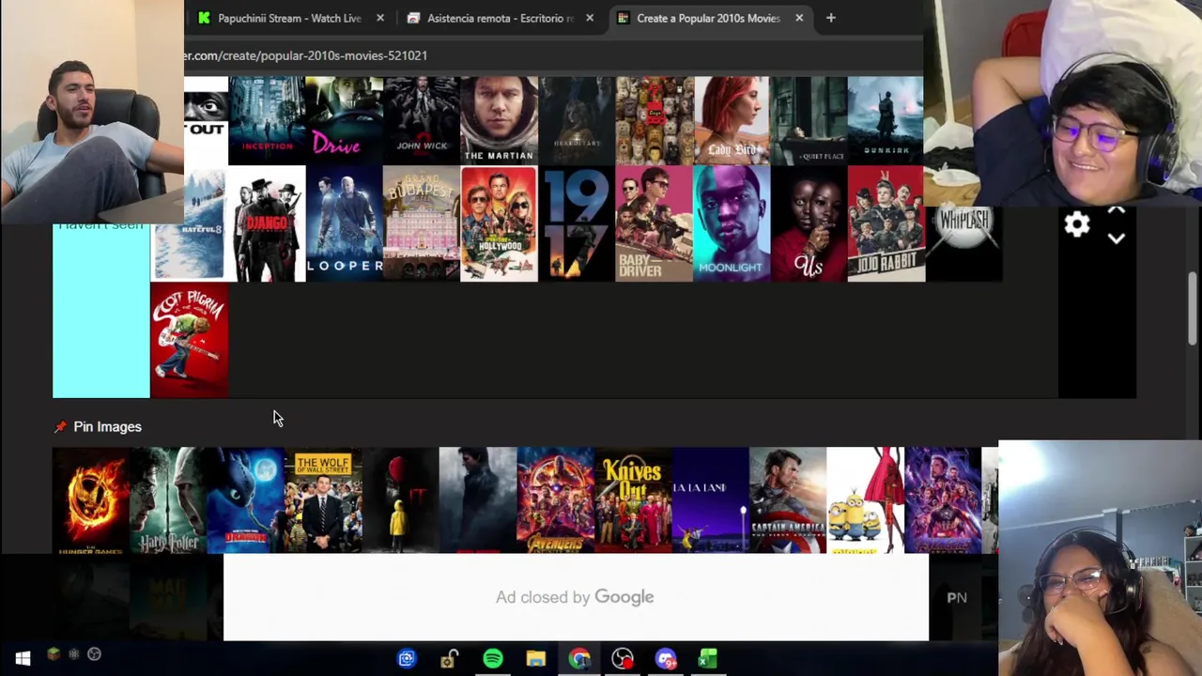The image size is (1202, 676).
Task: Open Discord from the taskbar
Action: (665, 659)
